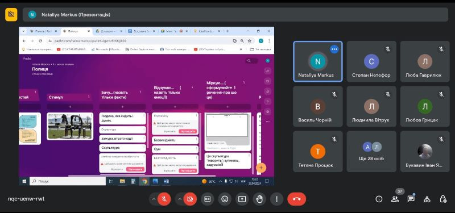Click the present screen icon
Image resolution: width=455 pixels, height=213 pixels.
point(242,199)
